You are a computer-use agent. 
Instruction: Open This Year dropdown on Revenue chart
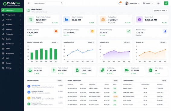point(163,43)
